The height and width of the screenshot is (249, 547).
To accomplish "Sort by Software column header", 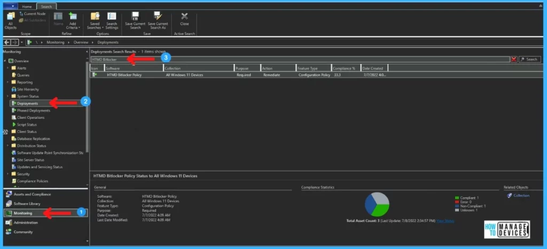I will coord(134,68).
